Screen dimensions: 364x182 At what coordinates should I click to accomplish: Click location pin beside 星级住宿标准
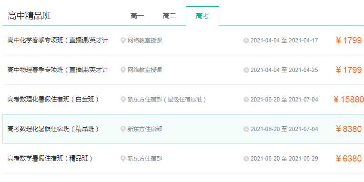click(x=123, y=100)
